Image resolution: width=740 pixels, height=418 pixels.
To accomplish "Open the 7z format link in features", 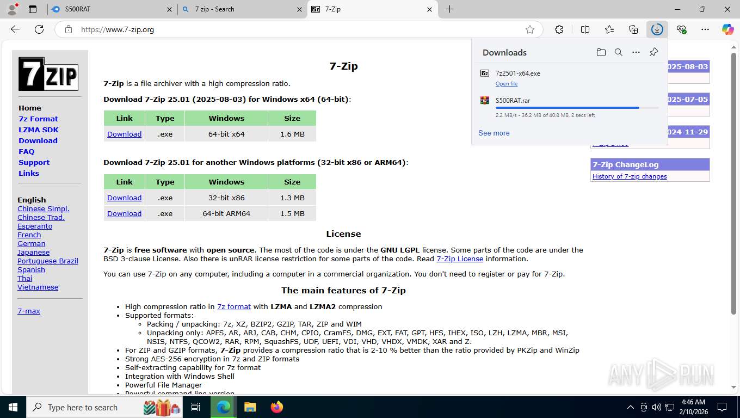I will 234,306.
